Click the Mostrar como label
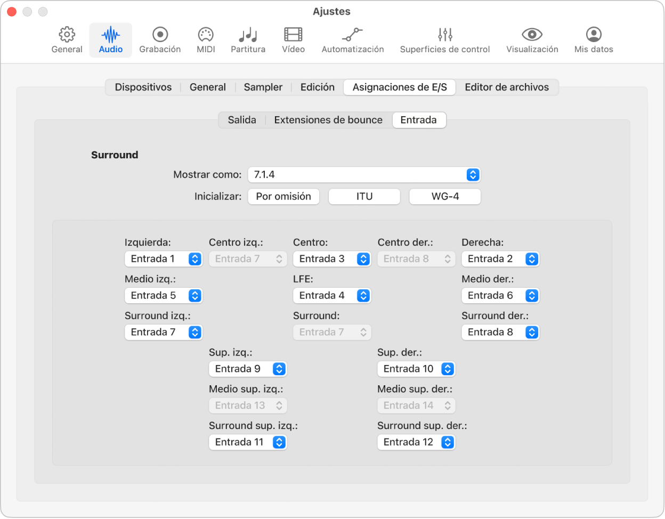The width and height of the screenshot is (665, 519). coord(207,175)
